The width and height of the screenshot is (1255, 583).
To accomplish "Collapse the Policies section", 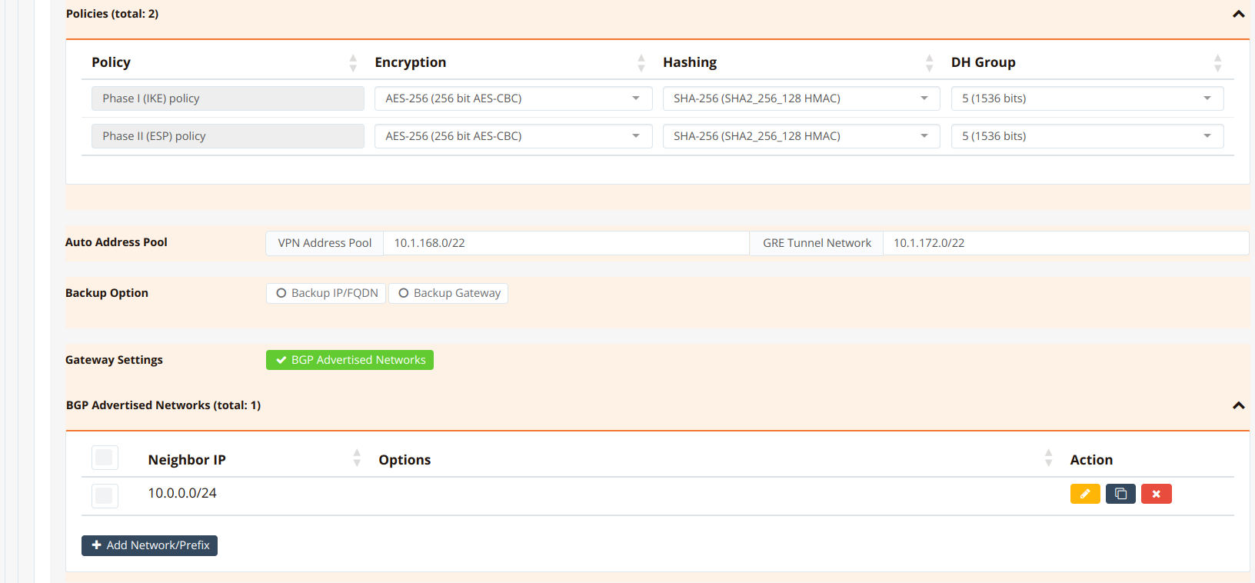I will pyautogui.click(x=1238, y=14).
